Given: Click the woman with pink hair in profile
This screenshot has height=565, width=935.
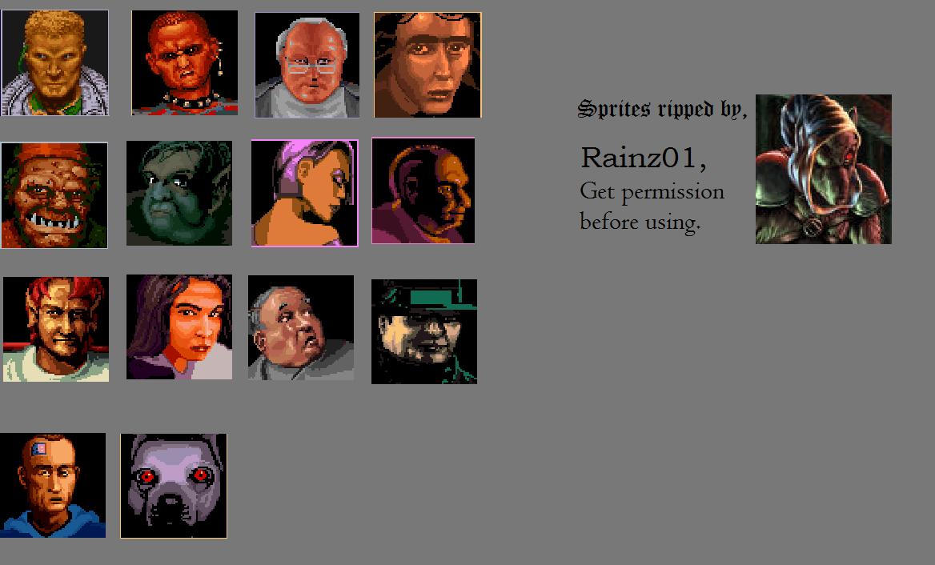Looking at the screenshot, I should [x=305, y=193].
